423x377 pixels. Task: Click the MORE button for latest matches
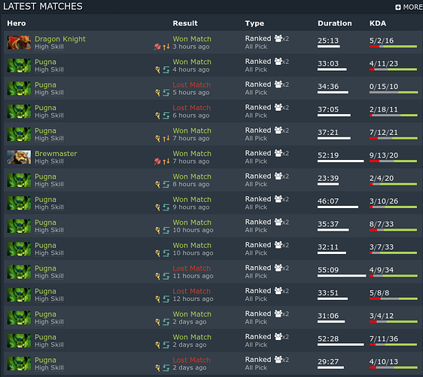pos(409,8)
